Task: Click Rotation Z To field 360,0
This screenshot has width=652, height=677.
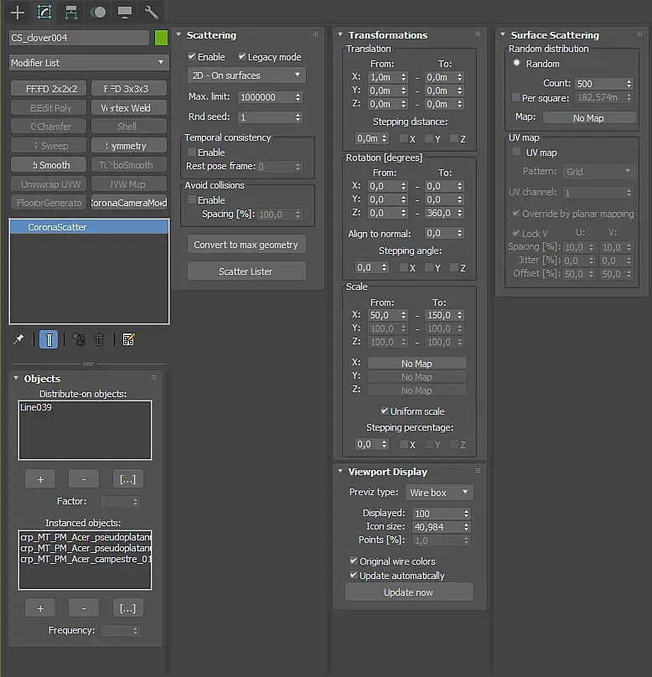Action: pyautogui.click(x=441, y=213)
